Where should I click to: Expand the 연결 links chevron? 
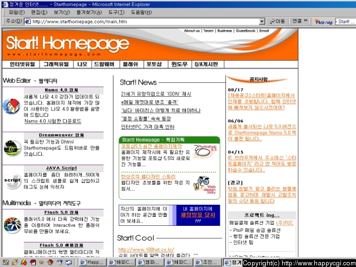click(x=305, y=21)
